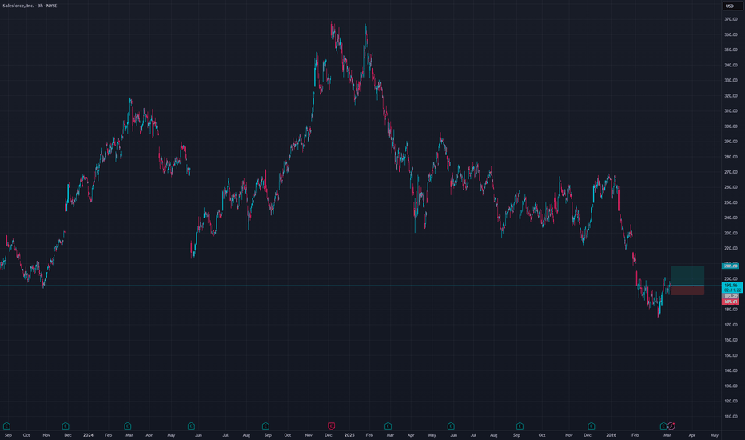Select the green profit zone of long position
The height and width of the screenshot is (440, 745).
click(x=687, y=275)
